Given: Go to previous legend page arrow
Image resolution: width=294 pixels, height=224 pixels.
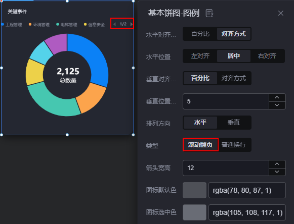Looking at the screenshot, I should [114, 24].
